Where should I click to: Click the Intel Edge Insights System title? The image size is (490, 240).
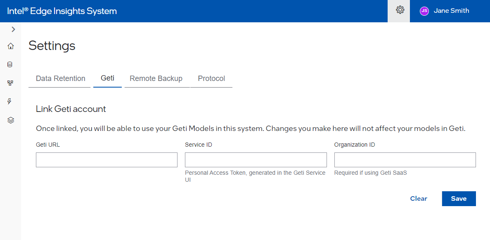[x=62, y=11]
